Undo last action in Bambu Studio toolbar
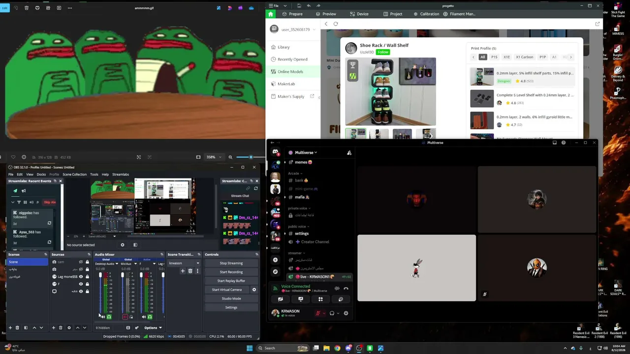 coord(309,6)
